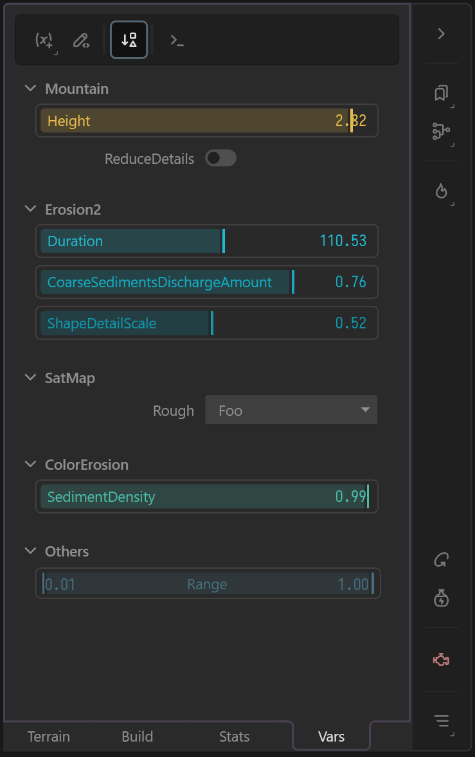Collapse the Mountain section

click(x=30, y=89)
